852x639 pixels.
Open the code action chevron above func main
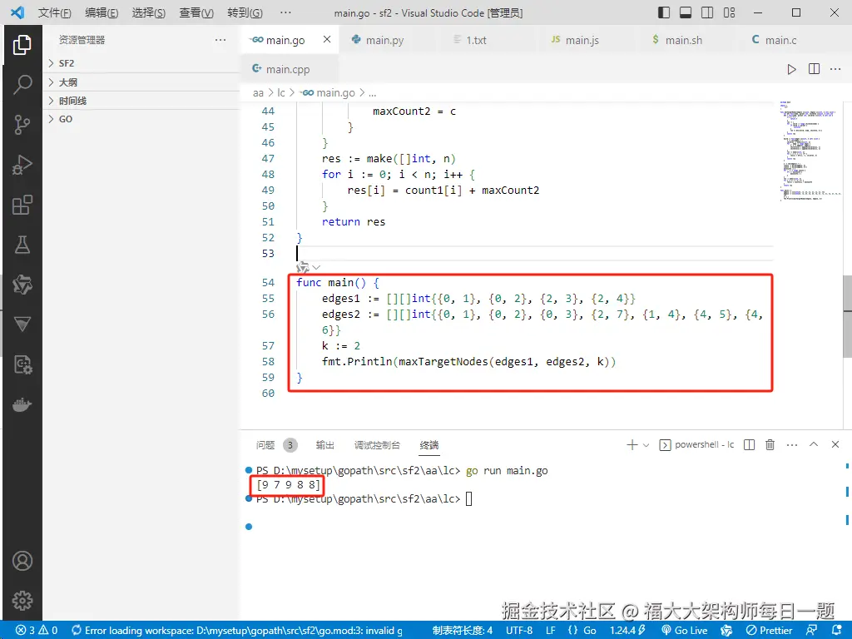pyautogui.click(x=316, y=267)
